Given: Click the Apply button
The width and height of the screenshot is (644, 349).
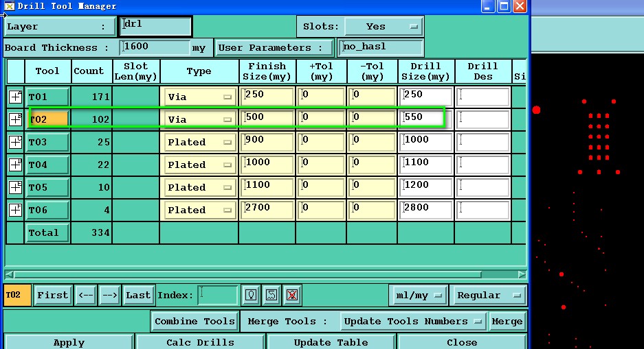Looking at the screenshot, I should pyautogui.click(x=69, y=342).
